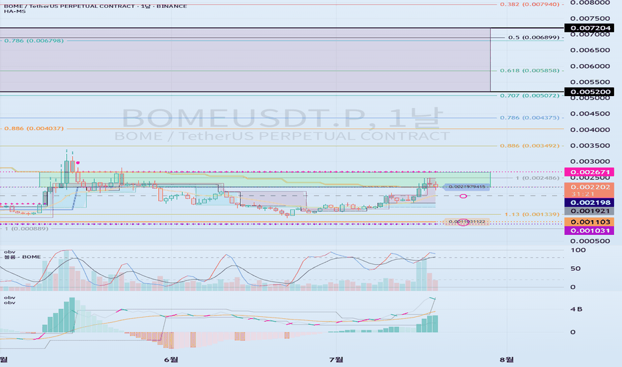Select the HA-MS indicator label

click(x=15, y=11)
